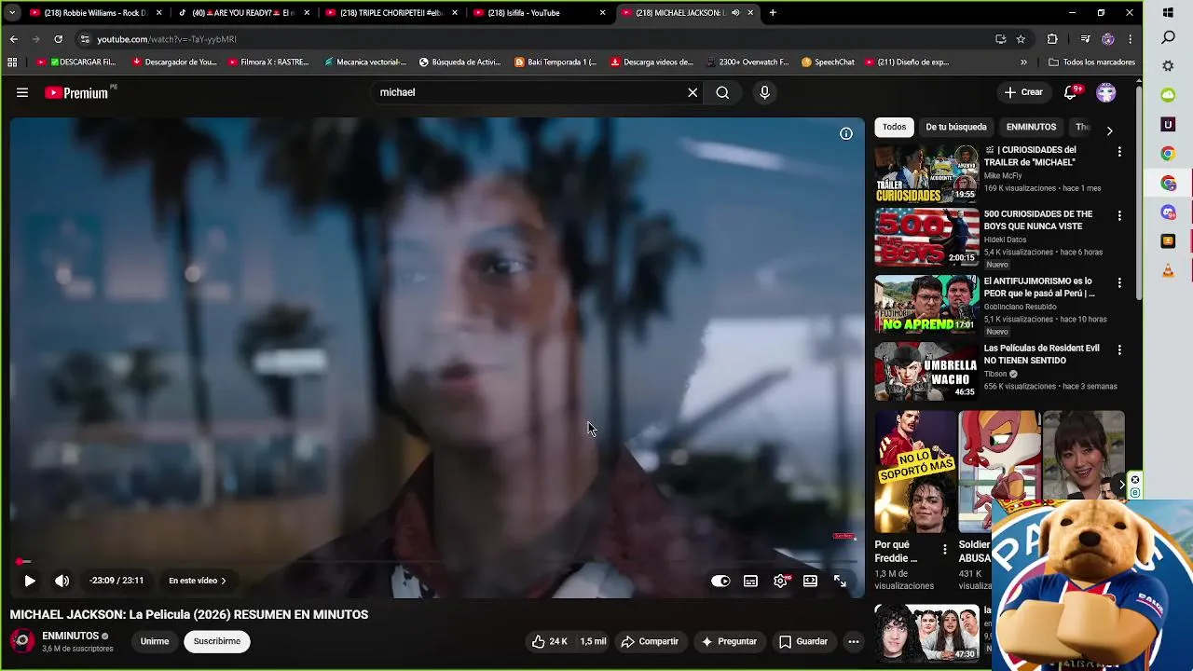Reload the page
The width and height of the screenshot is (1193, 671).
coord(58,39)
